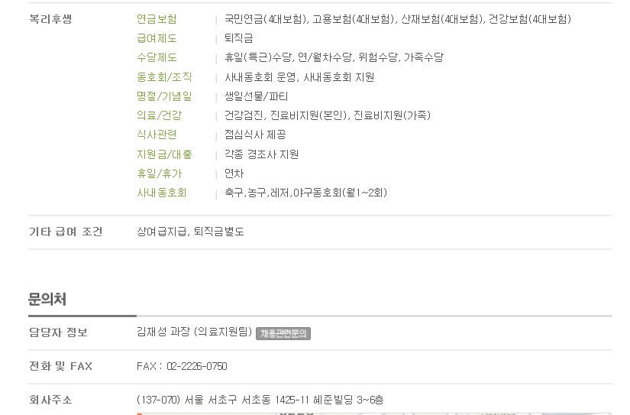Click the 복리후생 section label
This screenshot has width=630, height=415.
coord(50,19)
